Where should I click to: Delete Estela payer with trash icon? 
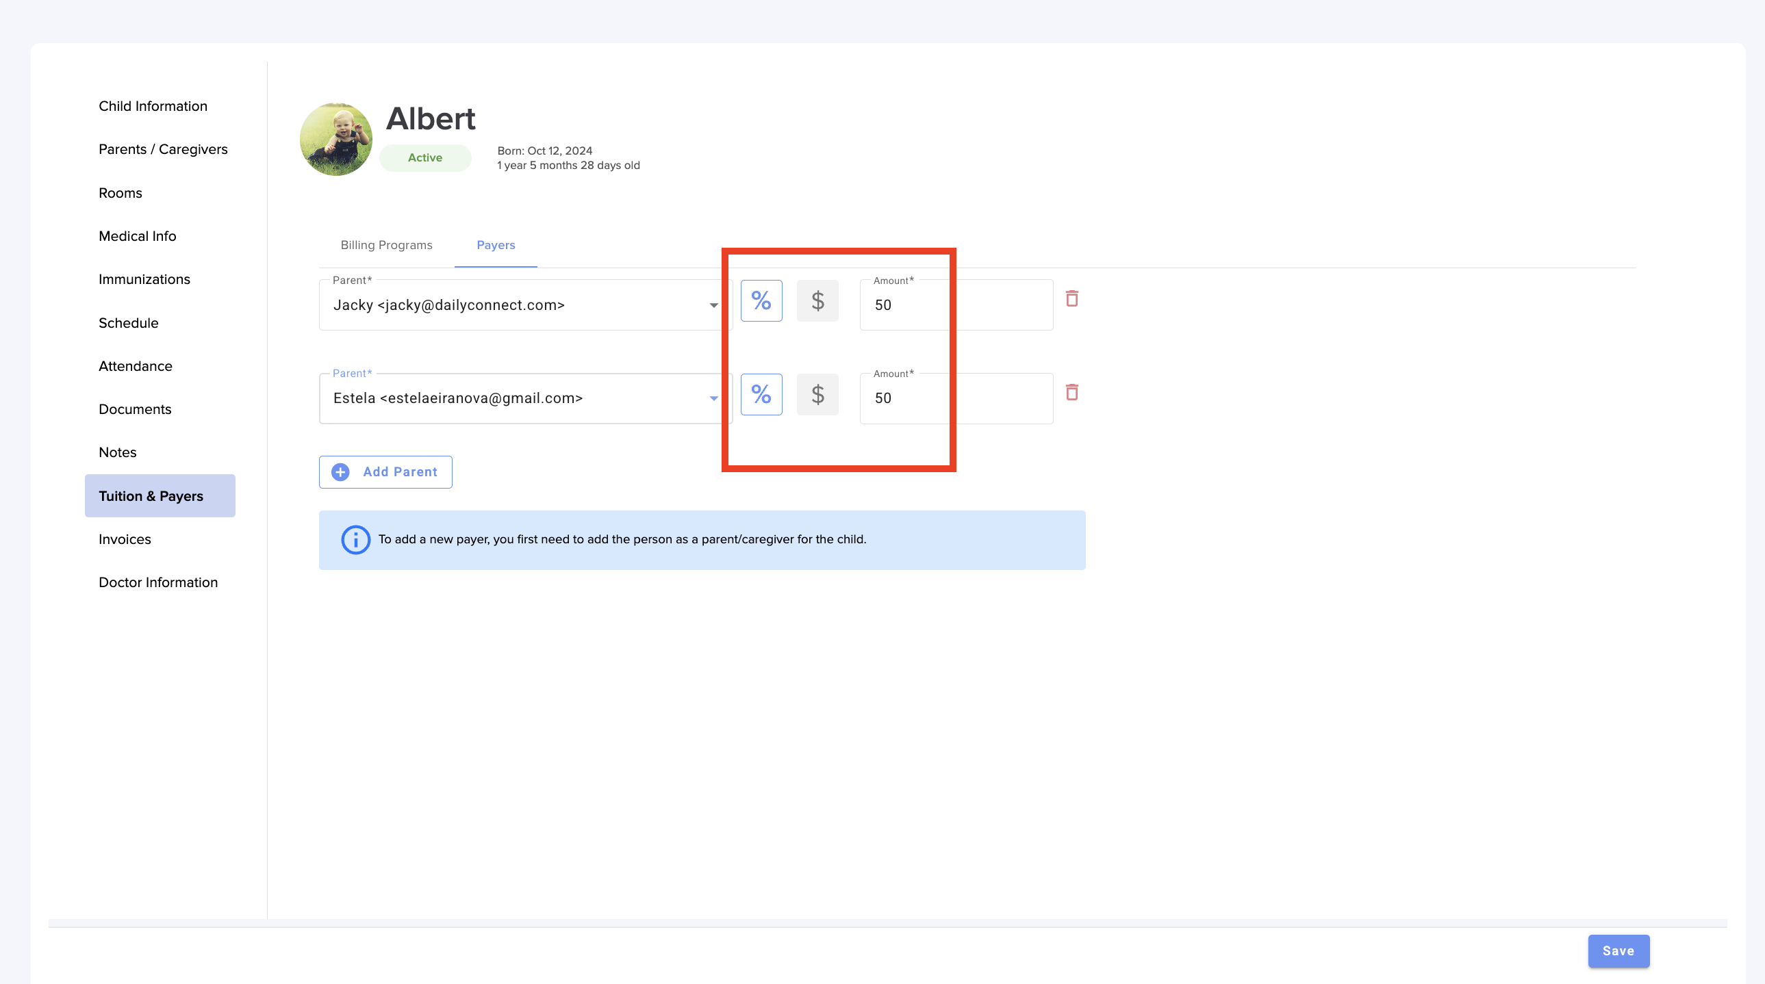[x=1071, y=392]
